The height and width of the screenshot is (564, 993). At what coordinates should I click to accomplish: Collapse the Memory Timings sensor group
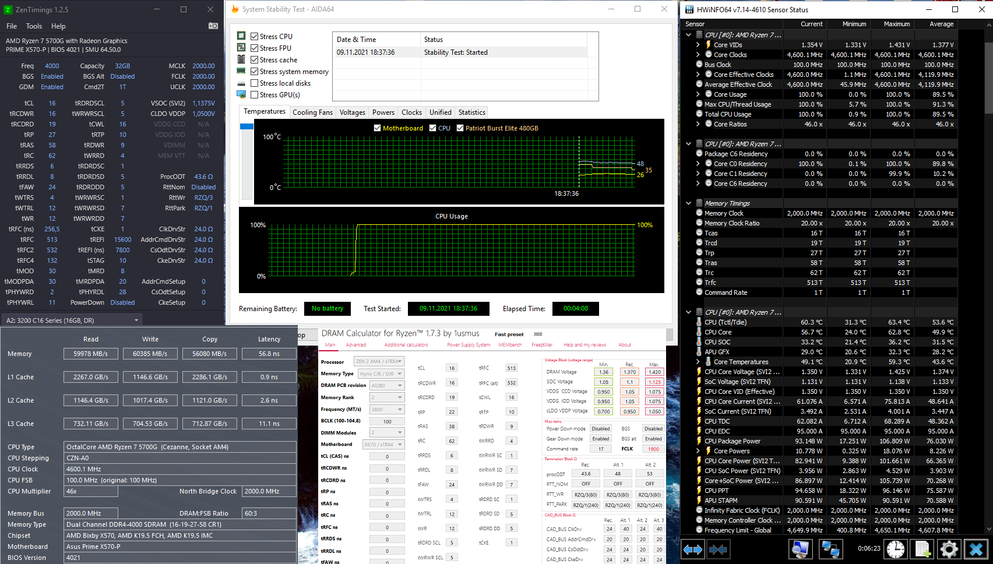click(x=688, y=203)
